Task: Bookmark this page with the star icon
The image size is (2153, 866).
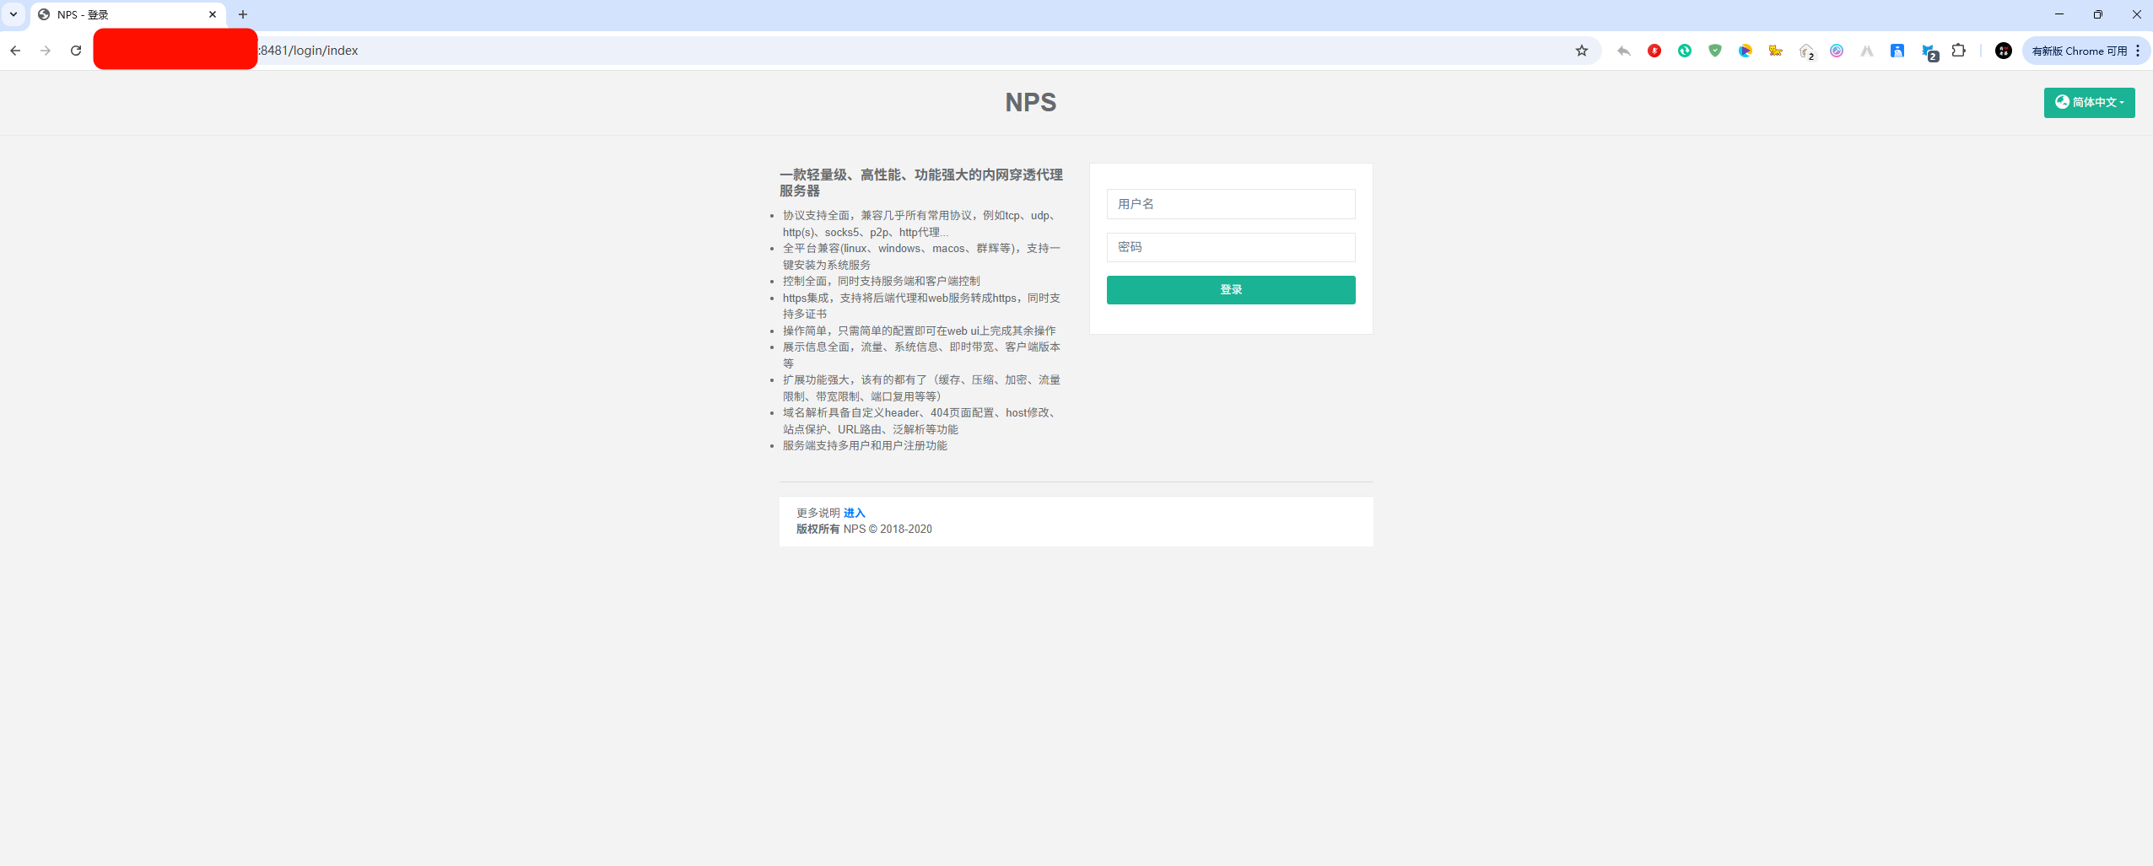Action: [1581, 51]
